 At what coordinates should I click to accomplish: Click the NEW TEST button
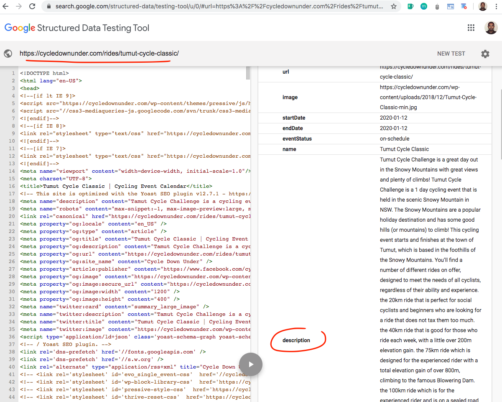[x=451, y=54]
